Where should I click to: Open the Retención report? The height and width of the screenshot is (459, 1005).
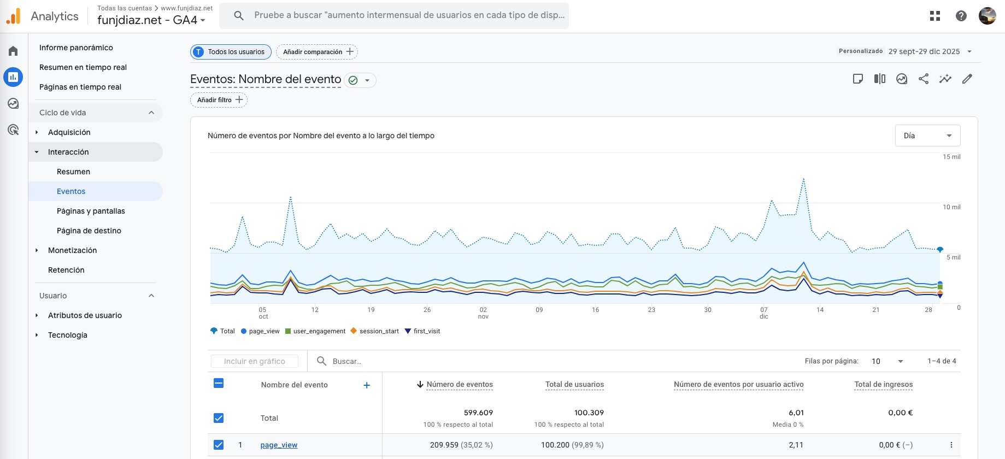point(66,270)
